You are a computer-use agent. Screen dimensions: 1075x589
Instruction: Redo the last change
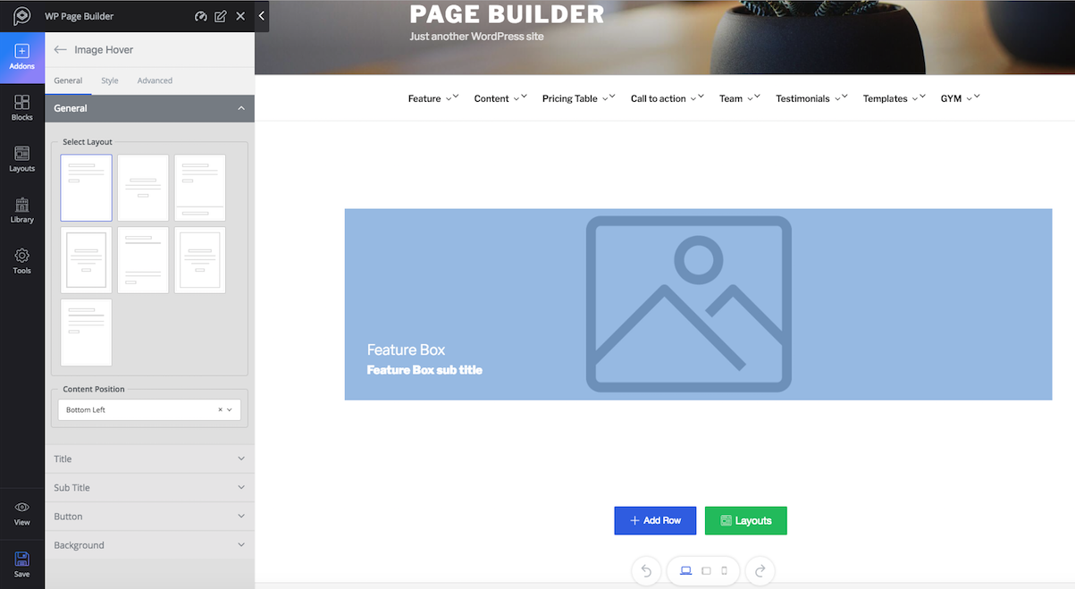[x=760, y=571]
